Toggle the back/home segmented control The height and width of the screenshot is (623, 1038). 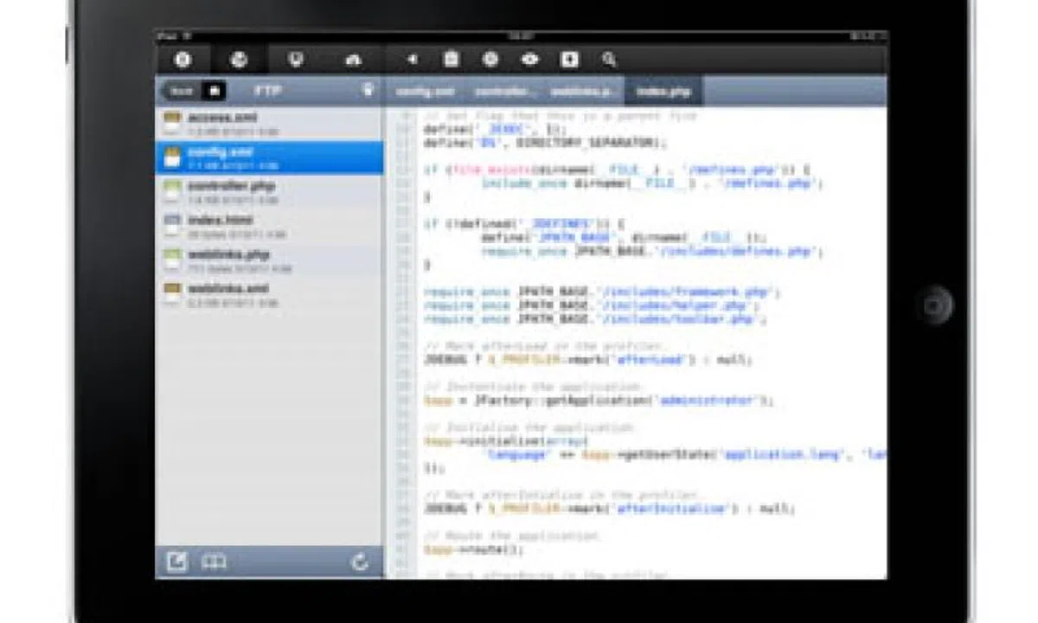(x=195, y=91)
